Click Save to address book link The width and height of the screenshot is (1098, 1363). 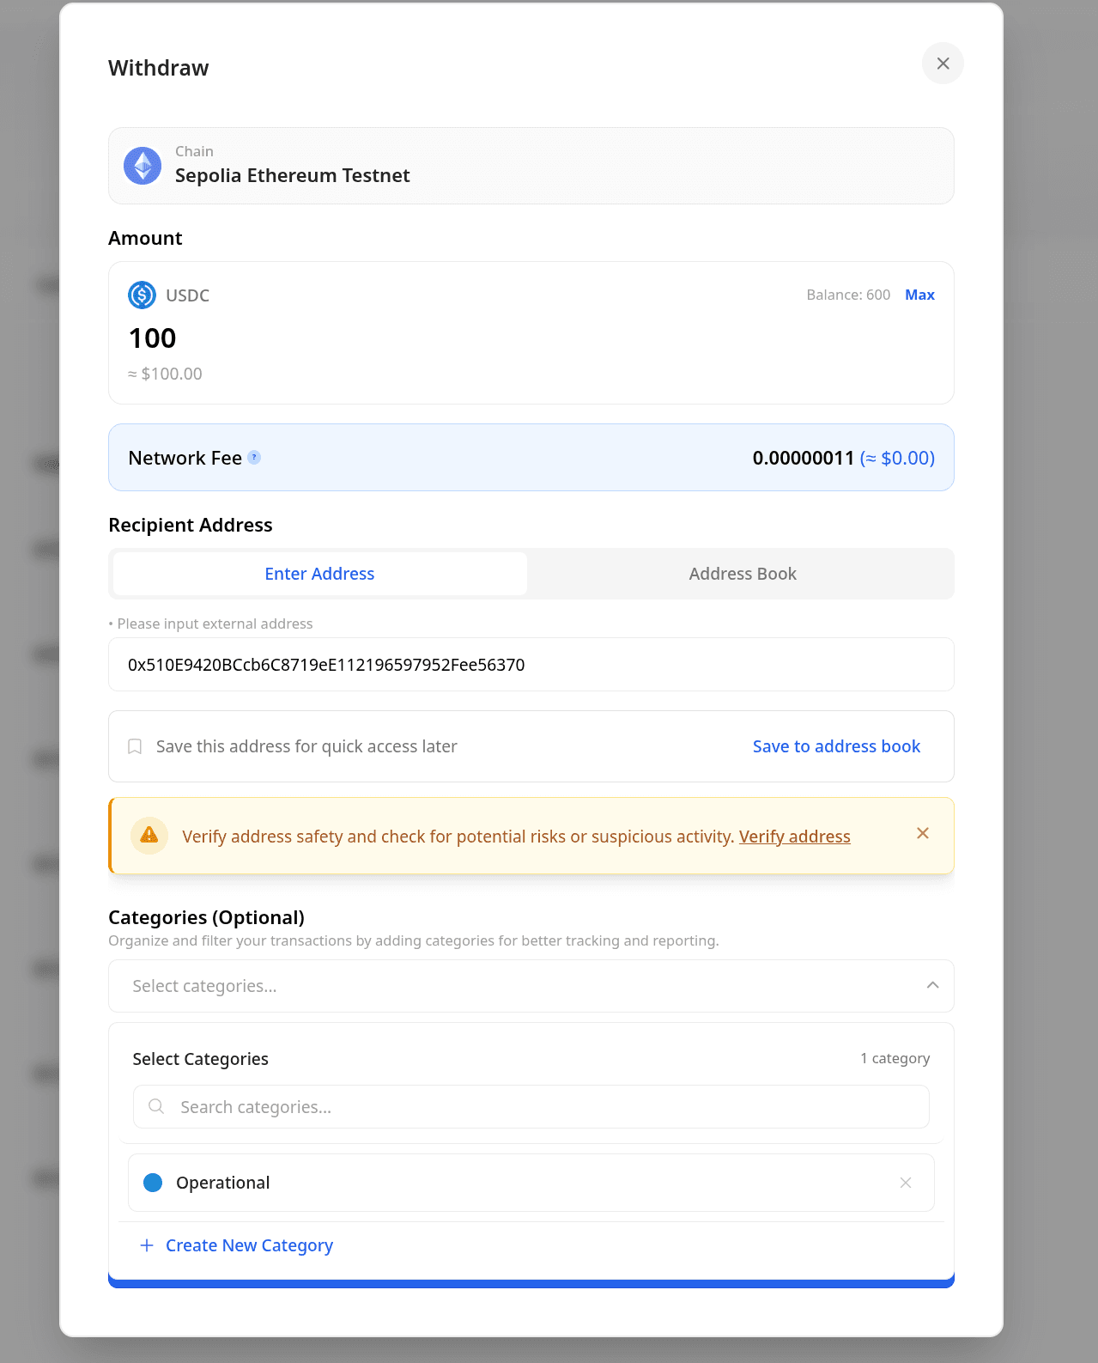836,746
